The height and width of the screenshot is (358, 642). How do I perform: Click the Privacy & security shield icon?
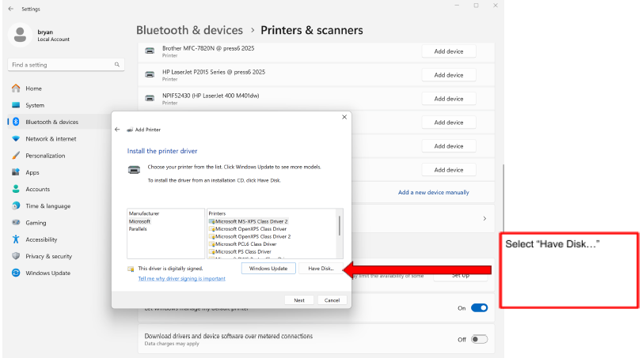(16, 256)
